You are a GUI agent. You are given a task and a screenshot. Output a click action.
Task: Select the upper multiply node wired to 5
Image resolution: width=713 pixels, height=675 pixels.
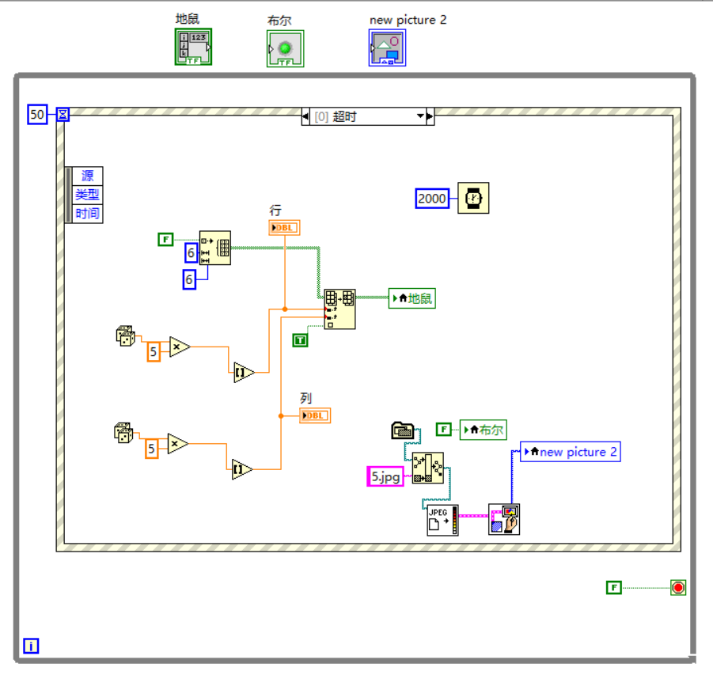[x=177, y=346]
